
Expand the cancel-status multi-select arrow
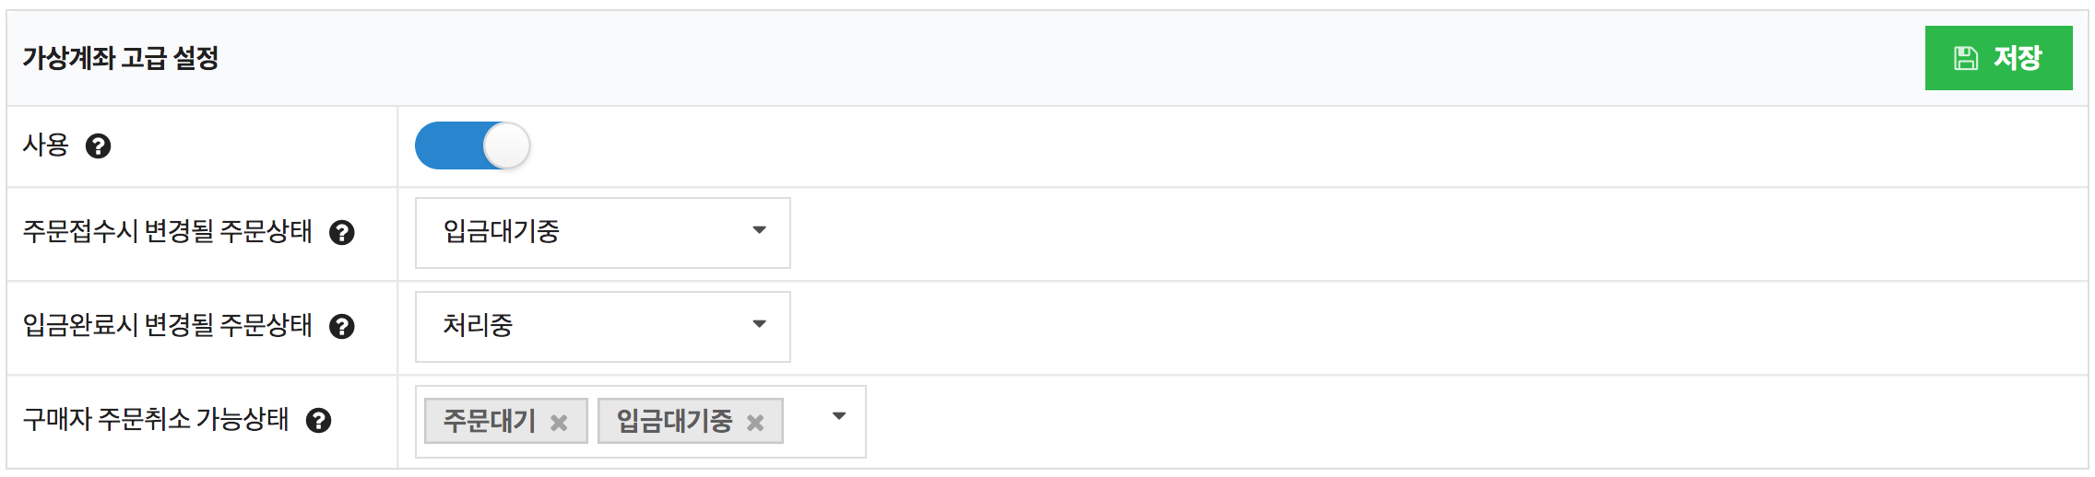click(x=838, y=416)
